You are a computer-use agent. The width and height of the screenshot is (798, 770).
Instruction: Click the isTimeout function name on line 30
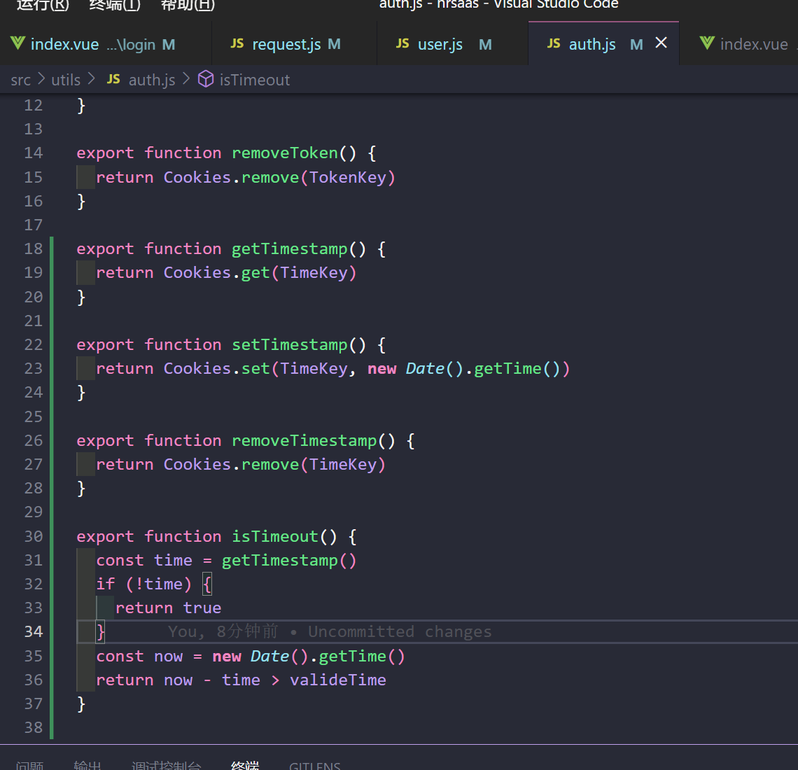click(x=275, y=536)
